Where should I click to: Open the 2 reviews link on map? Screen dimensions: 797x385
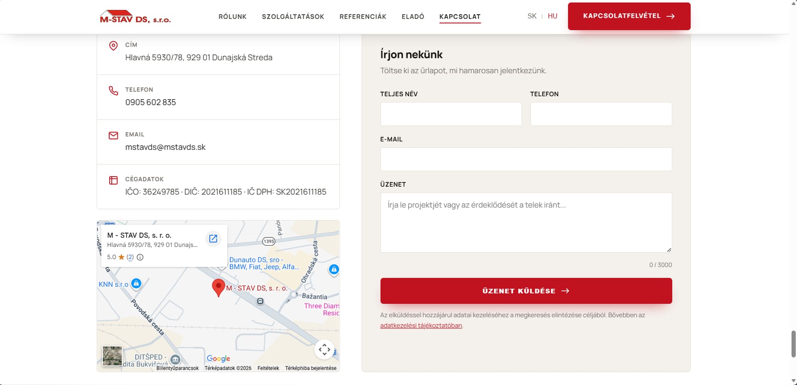coord(130,257)
